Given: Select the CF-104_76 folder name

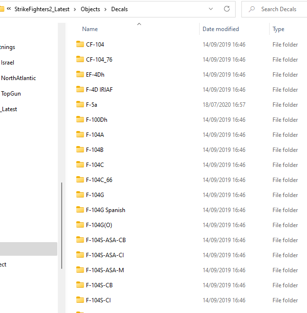Looking at the screenshot, I should pyautogui.click(x=99, y=60).
